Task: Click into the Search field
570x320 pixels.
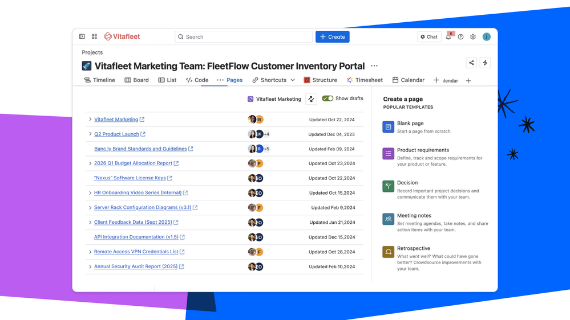Action: pyautogui.click(x=244, y=36)
